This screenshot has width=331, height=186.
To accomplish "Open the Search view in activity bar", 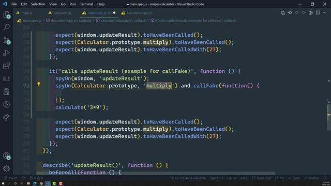I will pos(7,27).
